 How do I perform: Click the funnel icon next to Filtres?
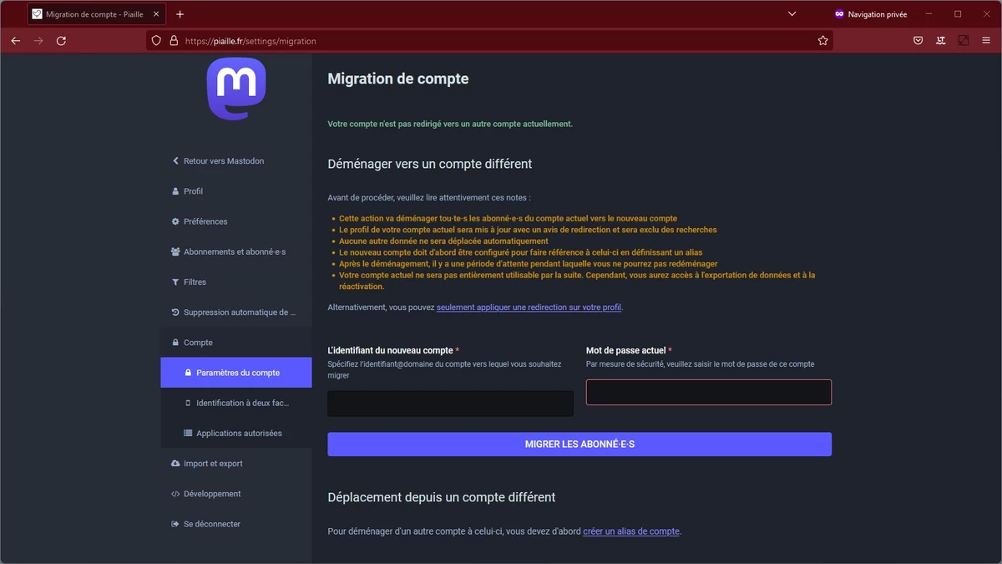(x=175, y=282)
